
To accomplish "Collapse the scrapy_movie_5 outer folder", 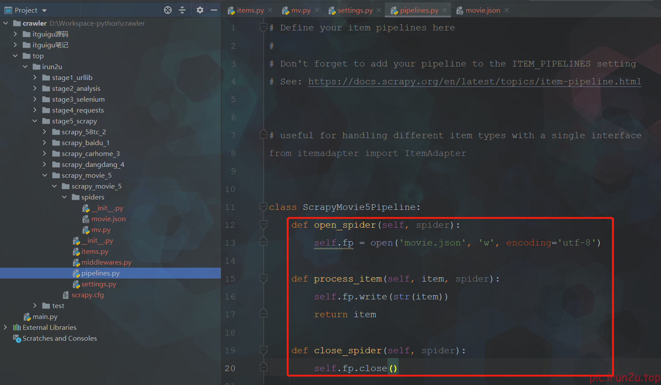I will pyautogui.click(x=45, y=175).
